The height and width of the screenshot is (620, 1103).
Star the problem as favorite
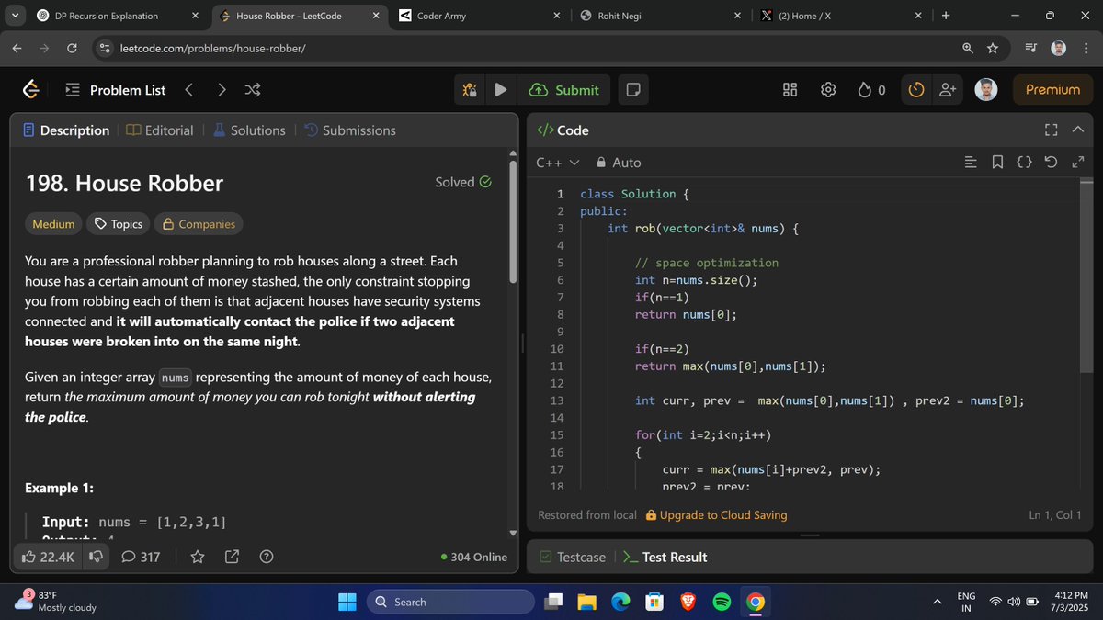[x=197, y=557]
